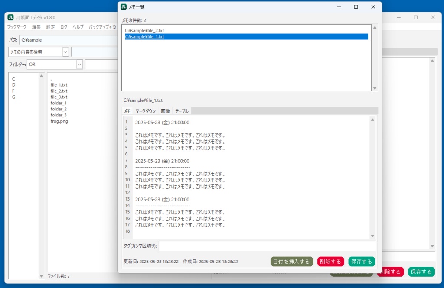The width and height of the screenshot is (444, 288).
Task: Maximize the メモ一覧 window
Action: tap(356, 7)
